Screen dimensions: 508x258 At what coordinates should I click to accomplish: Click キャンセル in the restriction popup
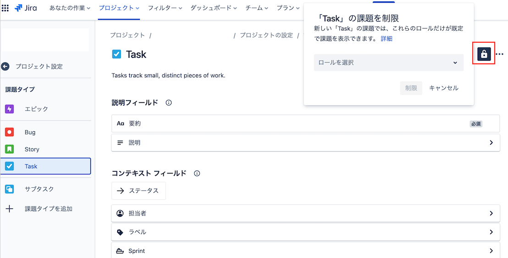pyautogui.click(x=443, y=88)
